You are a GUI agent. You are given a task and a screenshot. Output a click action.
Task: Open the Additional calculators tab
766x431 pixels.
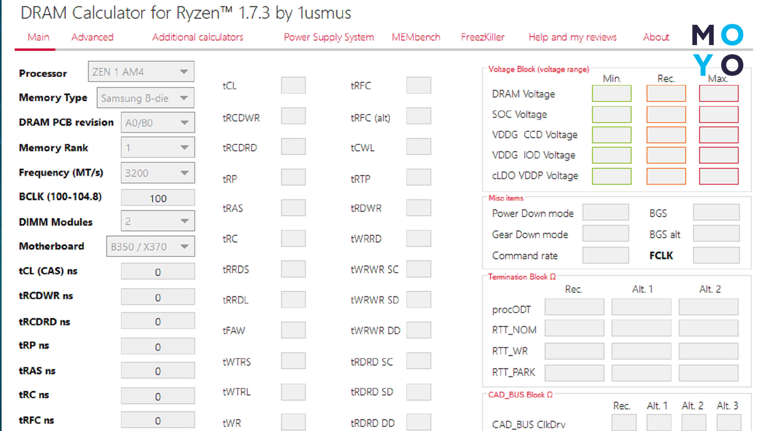tap(197, 37)
